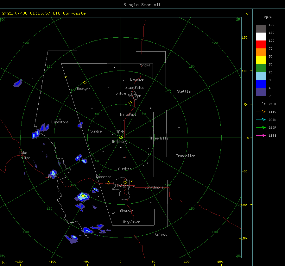Image resolution: width=285 pixels, height=266 pixels.
Task: Click the ThreeHills town label
Action: point(159,138)
